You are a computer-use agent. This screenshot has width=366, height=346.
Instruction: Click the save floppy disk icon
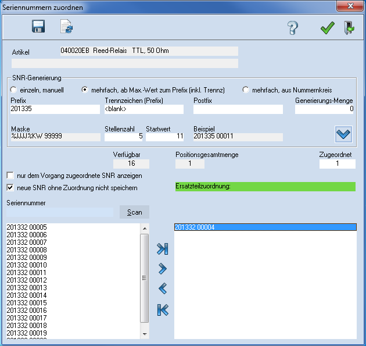[x=38, y=27]
